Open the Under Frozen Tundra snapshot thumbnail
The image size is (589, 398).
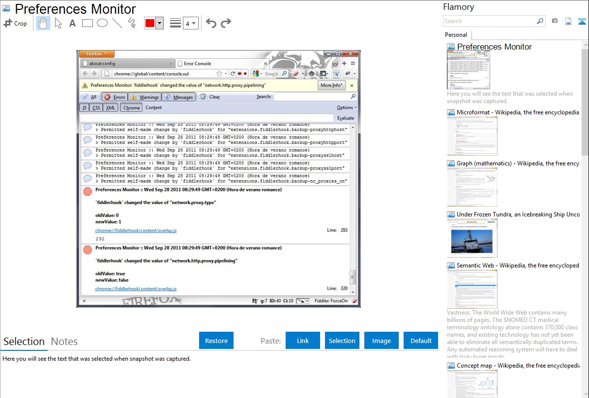click(472, 238)
